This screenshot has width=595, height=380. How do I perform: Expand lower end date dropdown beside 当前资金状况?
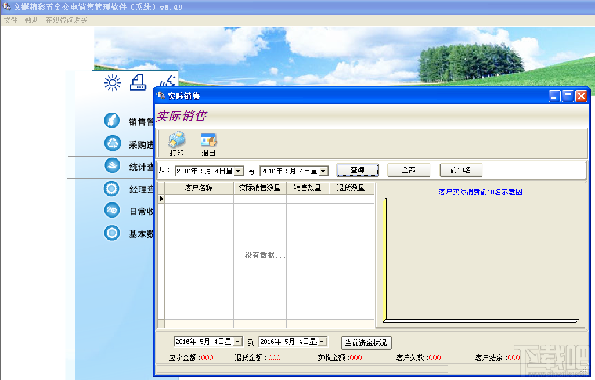click(x=322, y=342)
